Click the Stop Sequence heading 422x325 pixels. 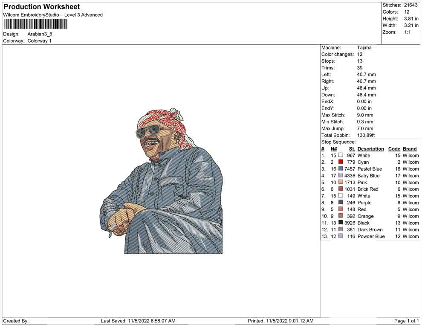[x=338, y=142]
